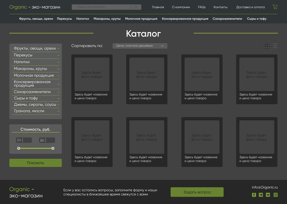The height and width of the screenshot is (204, 287).
Task: Click the Сортировать по: label
Action: pyautogui.click(x=87, y=46)
